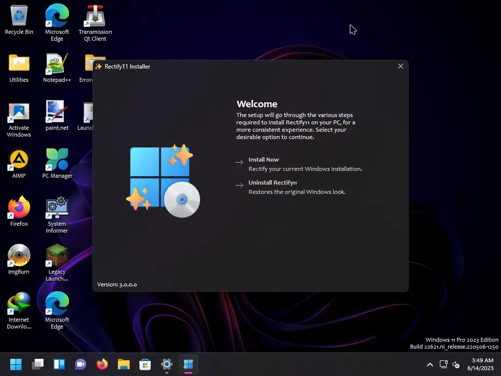
Task: Open Chat from the taskbar
Action: [81, 364]
